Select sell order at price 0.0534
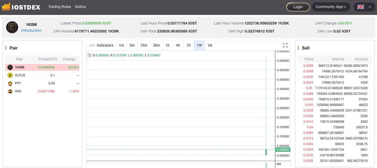Viewport: 377px width, 168px height. point(335,82)
